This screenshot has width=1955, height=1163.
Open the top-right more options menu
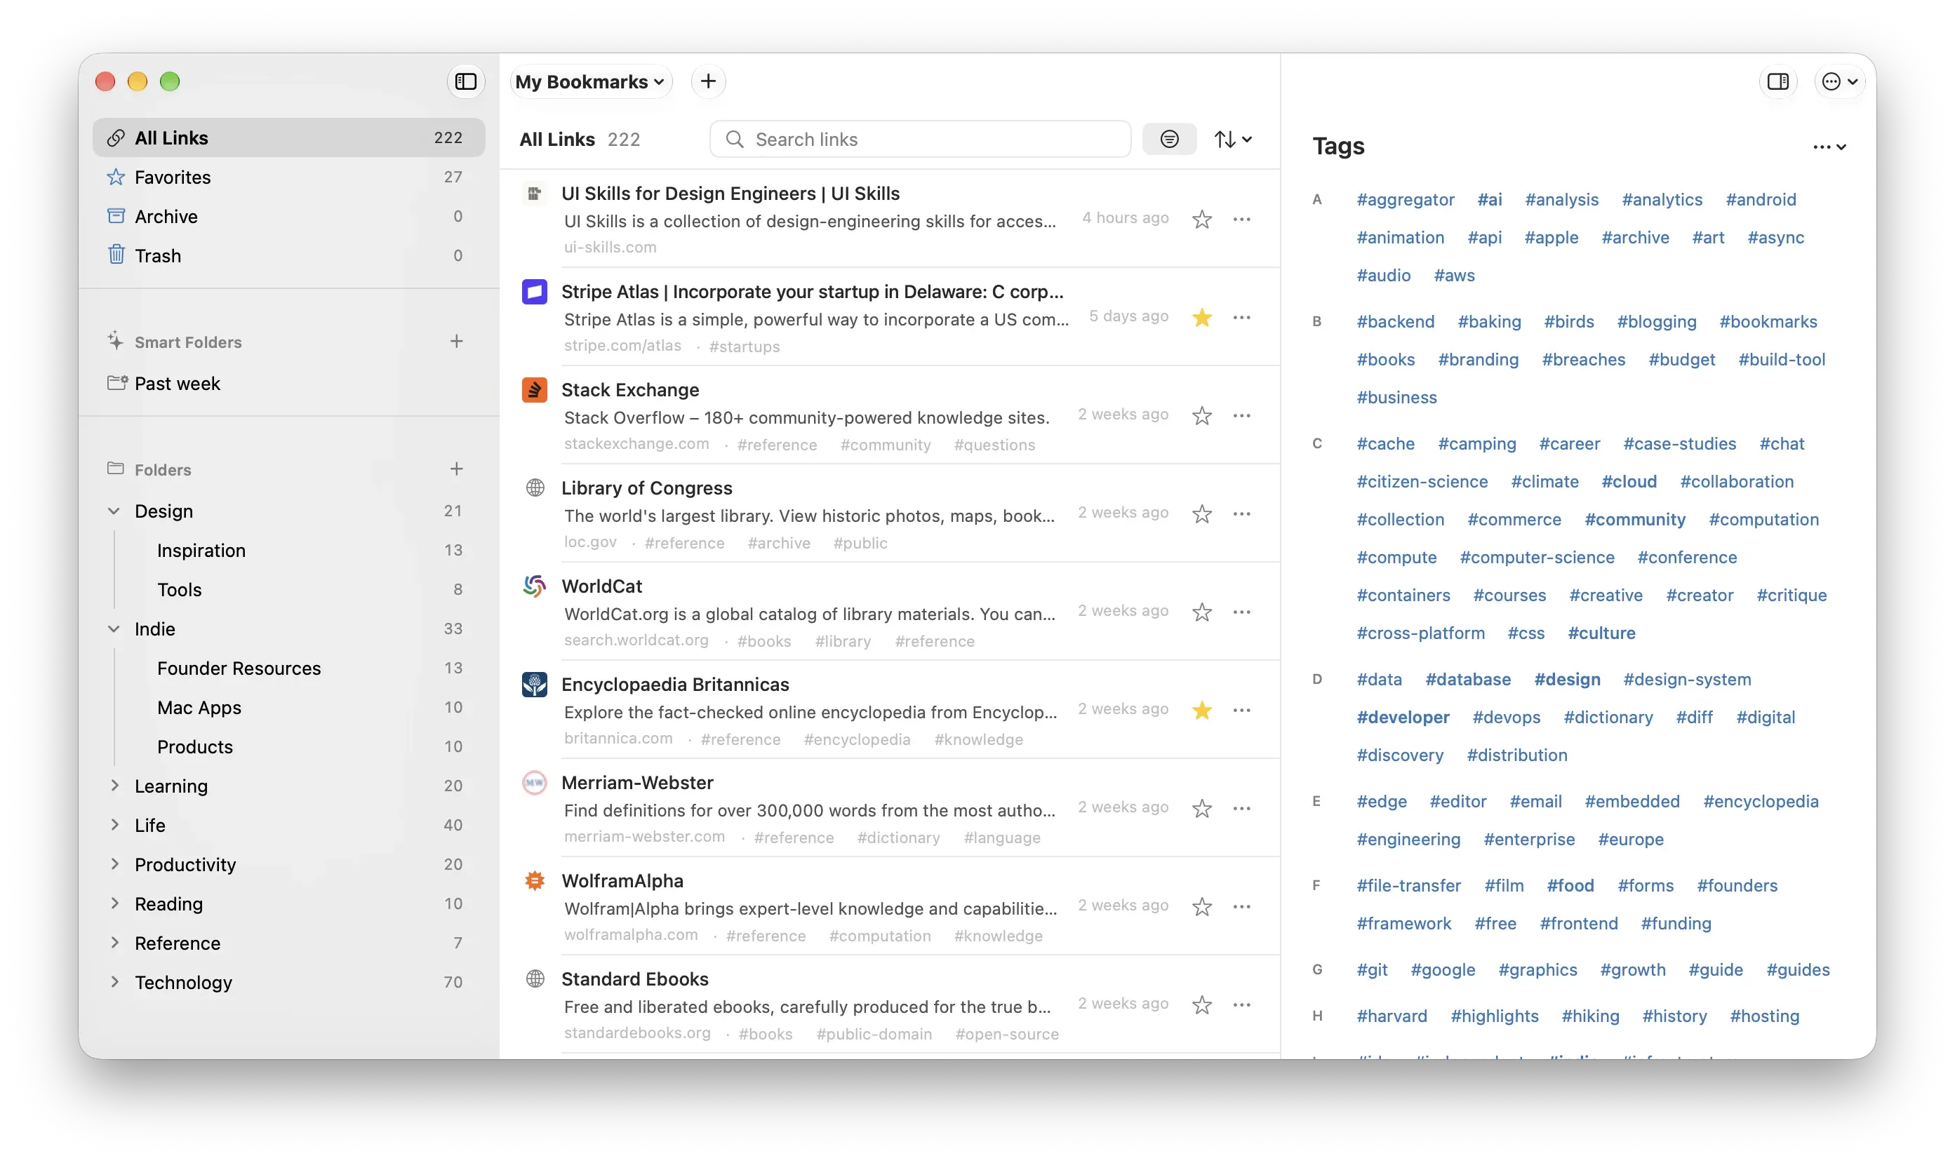(x=1839, y=81)
